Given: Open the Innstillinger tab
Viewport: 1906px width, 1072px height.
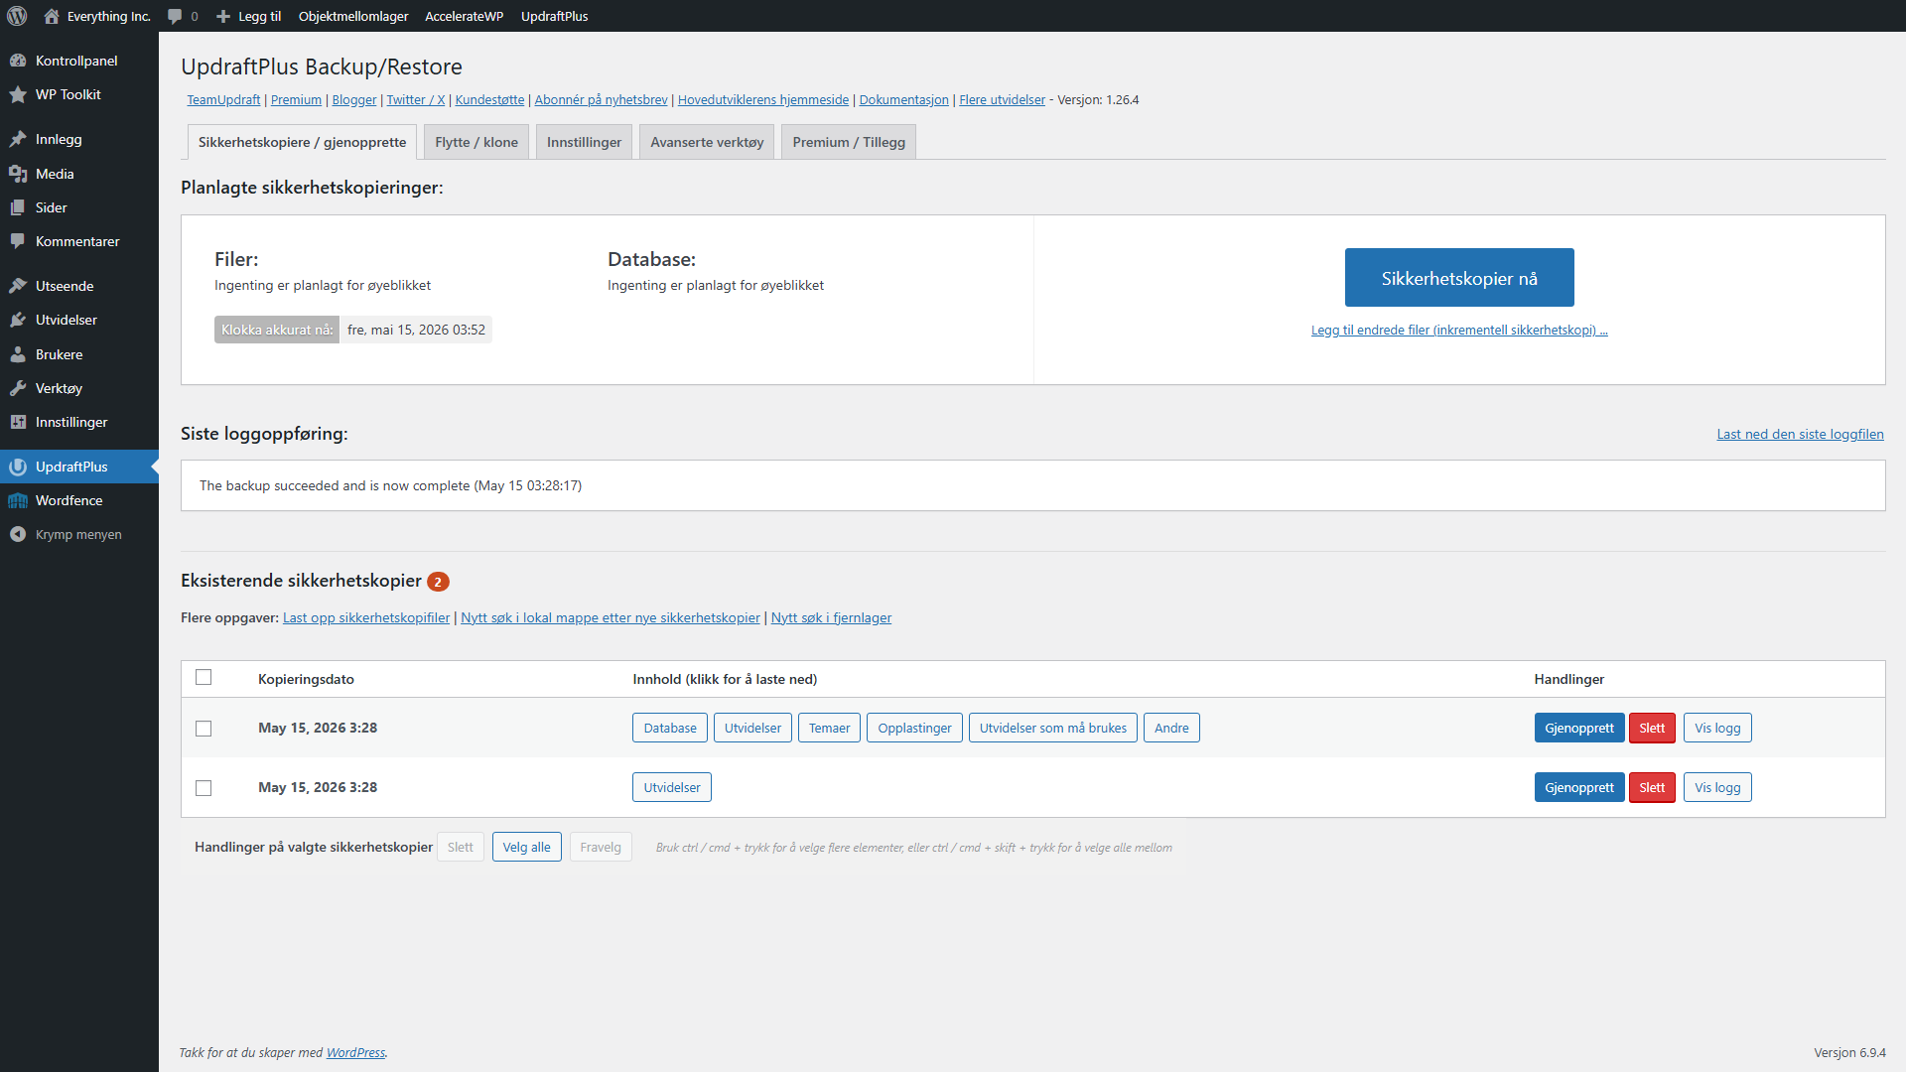Looking at the screenshot, I should click(x=584, y=142).
